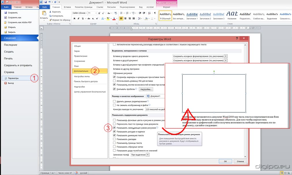Toggle 'Показывать замещающие рамки рисунков' checkbox
This screenshot has height=175, width=292.
115,128
